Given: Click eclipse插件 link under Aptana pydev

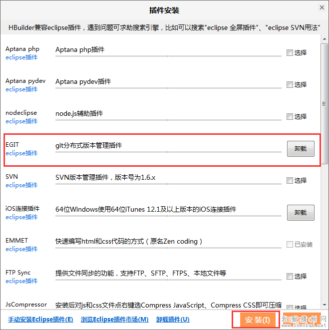Looking at the screenshot, I should pyautogui.click(x=21, y=89).
